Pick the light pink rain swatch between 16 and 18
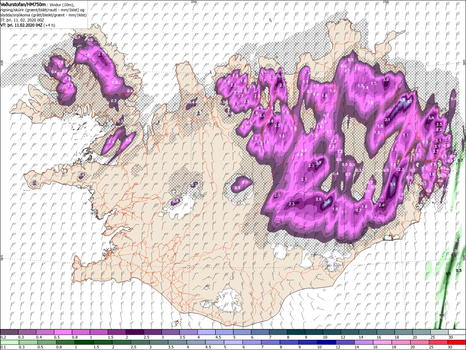466x350 pixels. pyautogui.click(x=382, y=342)
